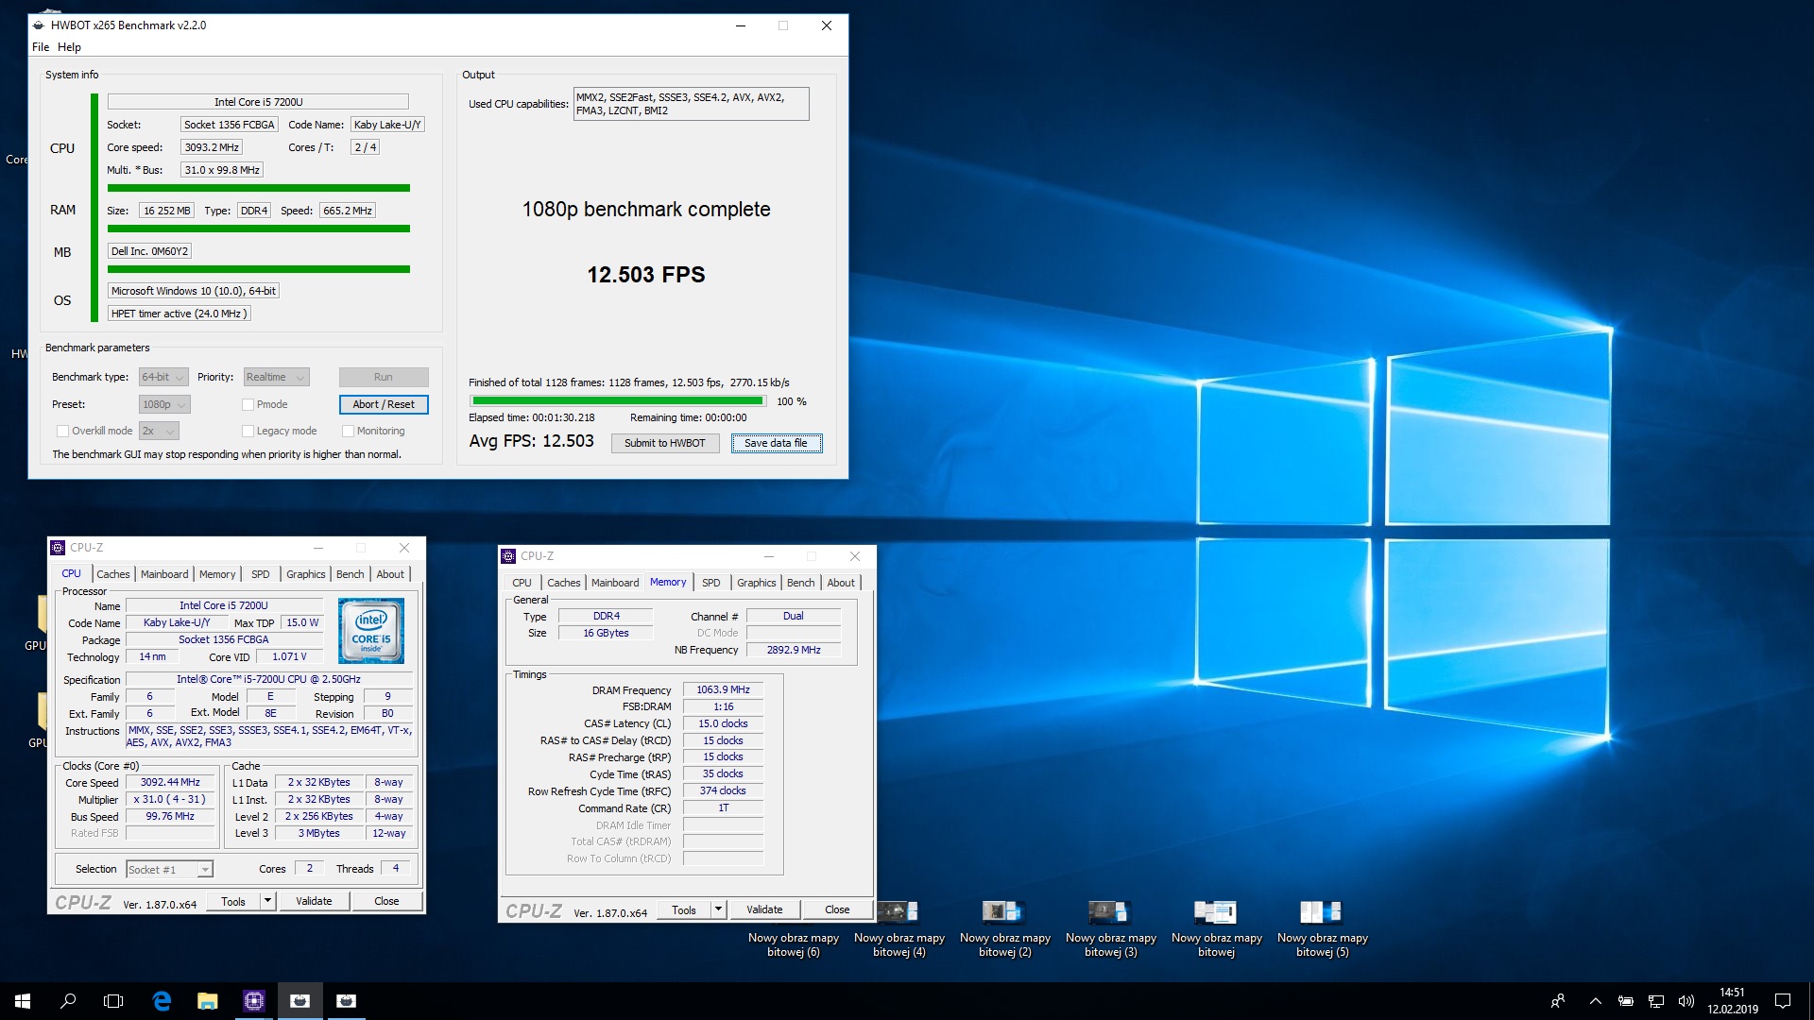Open Benchmark type 64-bit dropdown
Viewport: 1814px width, 1020px height.
163,378
